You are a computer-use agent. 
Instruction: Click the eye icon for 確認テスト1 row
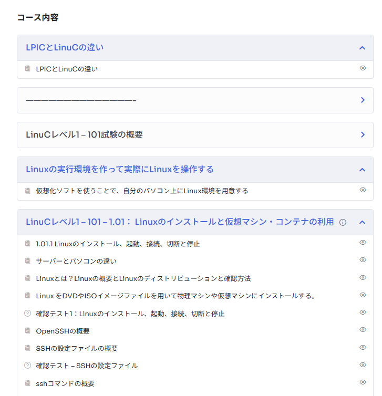click(363, 312)
